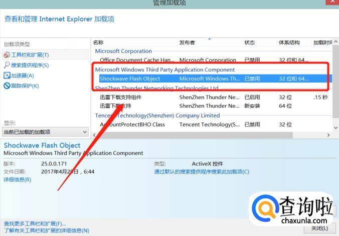Open 了解有关工具栏和扩展的详细信息(N) link
The width and height of the screenshot is (339, 236).
[47, 230]
